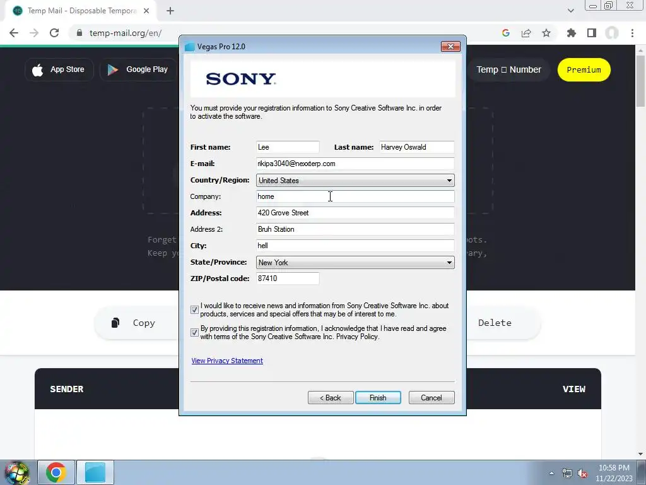The image size is (646, 485).
Task: Click the Address 2 field Bruh Station
Action: pos(355,229)
